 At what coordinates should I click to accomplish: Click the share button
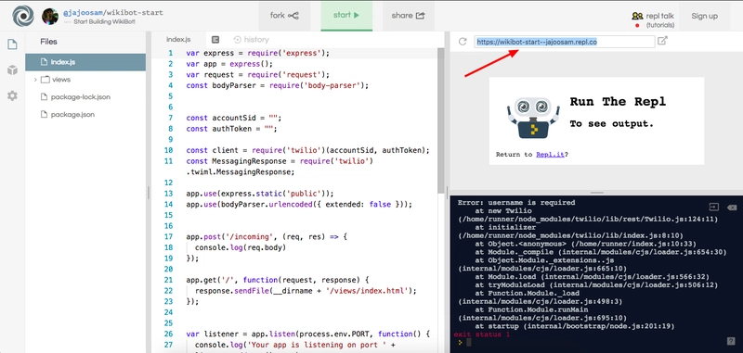(x=408, y=16)
